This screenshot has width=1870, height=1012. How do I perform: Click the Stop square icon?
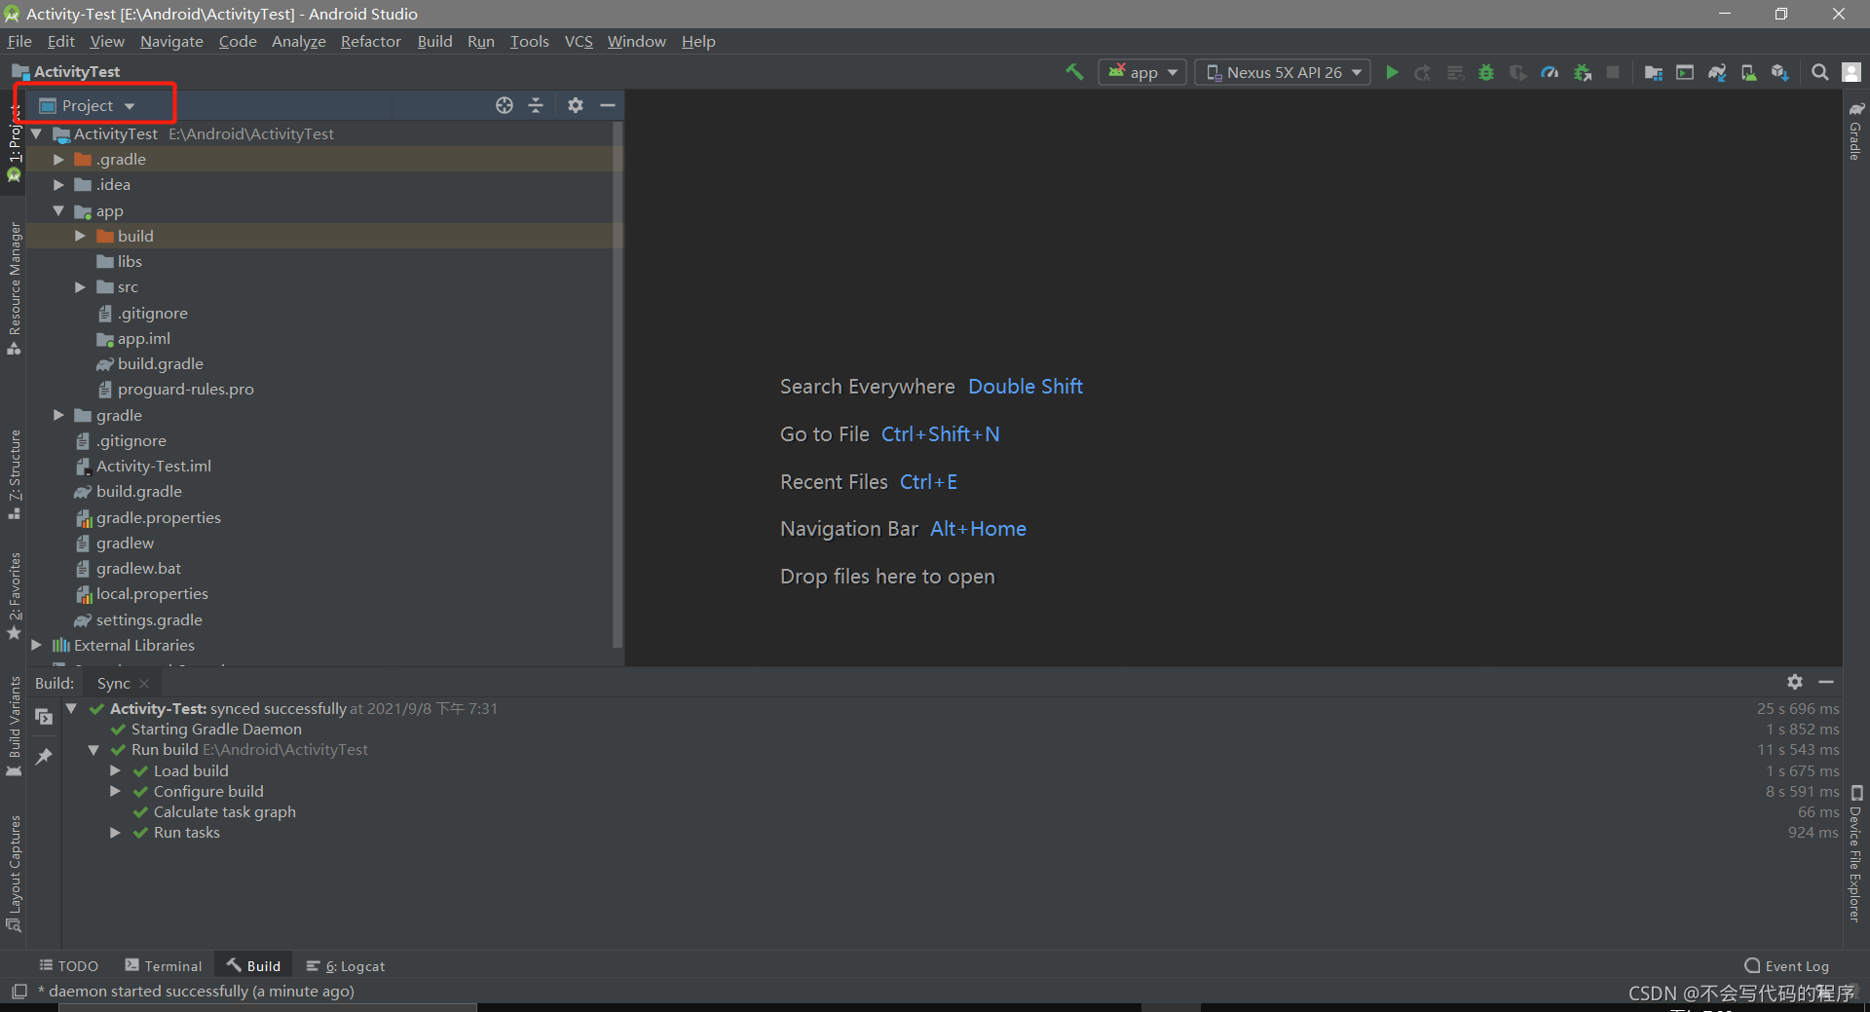point(1613,72)
